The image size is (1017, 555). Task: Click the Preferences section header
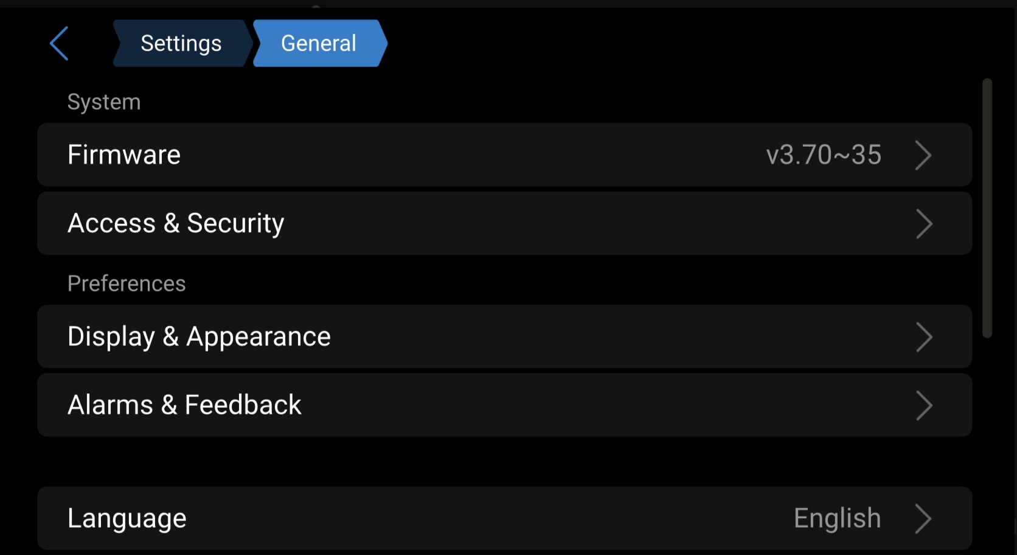point(127,284)
